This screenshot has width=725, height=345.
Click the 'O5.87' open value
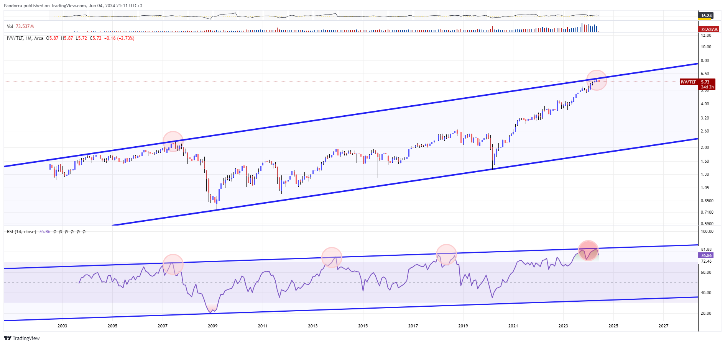click(x=52, y=38)
